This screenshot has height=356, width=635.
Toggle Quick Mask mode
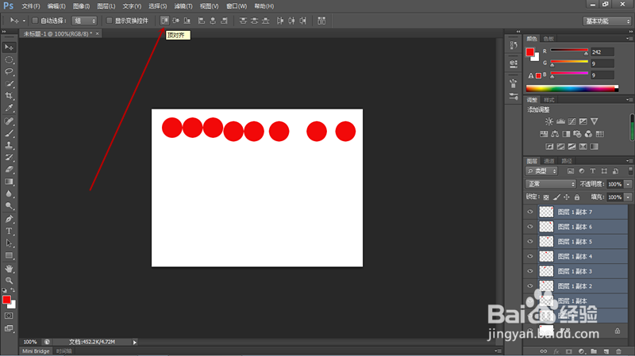point(9,316)
